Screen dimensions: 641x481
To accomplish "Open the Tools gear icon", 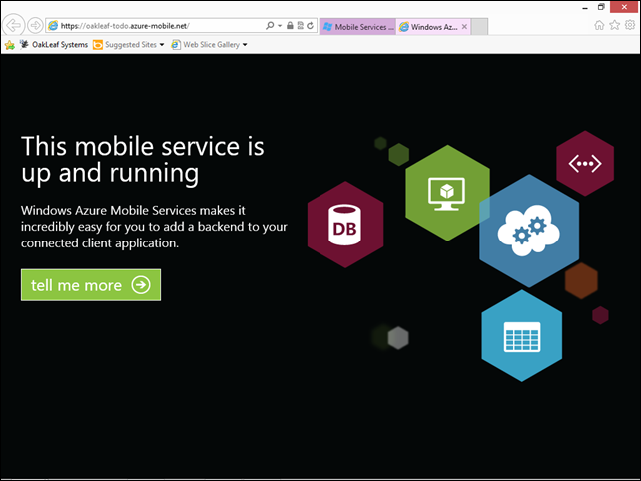I will click(x=630, y=25).
